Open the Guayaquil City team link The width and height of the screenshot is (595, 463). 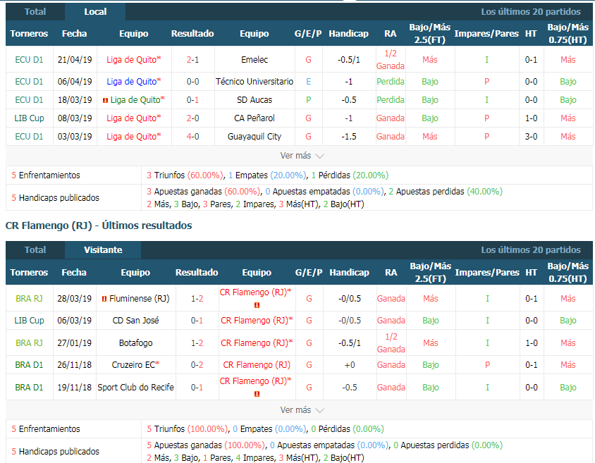pyautogui.click(x=254, y=136)
